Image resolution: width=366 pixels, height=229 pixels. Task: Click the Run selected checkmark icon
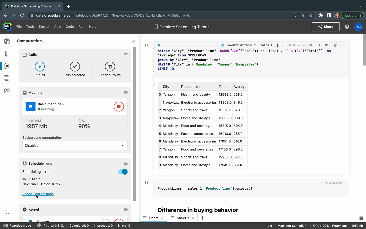[x=75, y=67]
